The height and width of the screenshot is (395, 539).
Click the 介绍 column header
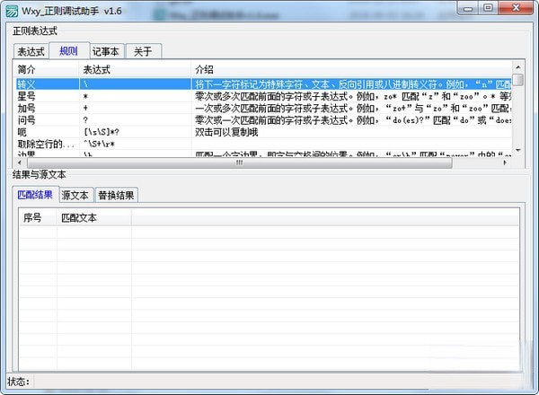click(x=351, y=70)
